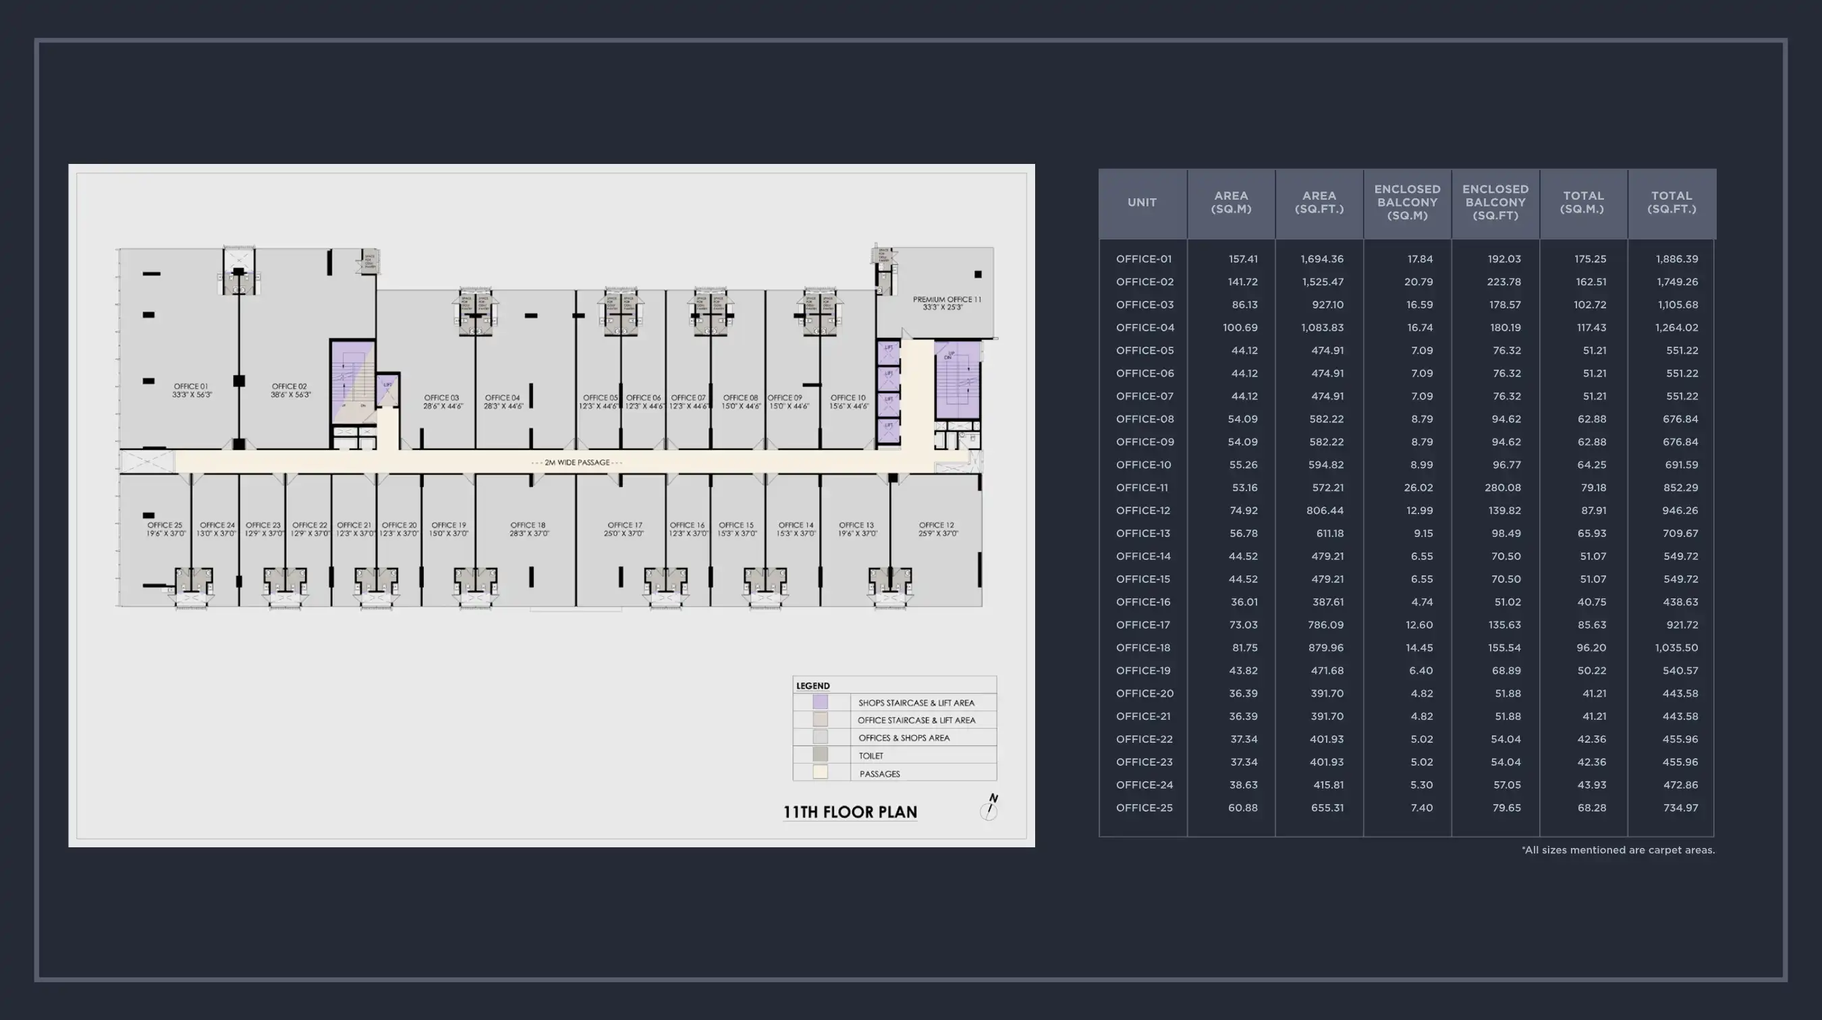Open the 11TH FLOOR PLAN title
The height and width of the screenshot is (1020, 1822).
(x=851, y=813)
